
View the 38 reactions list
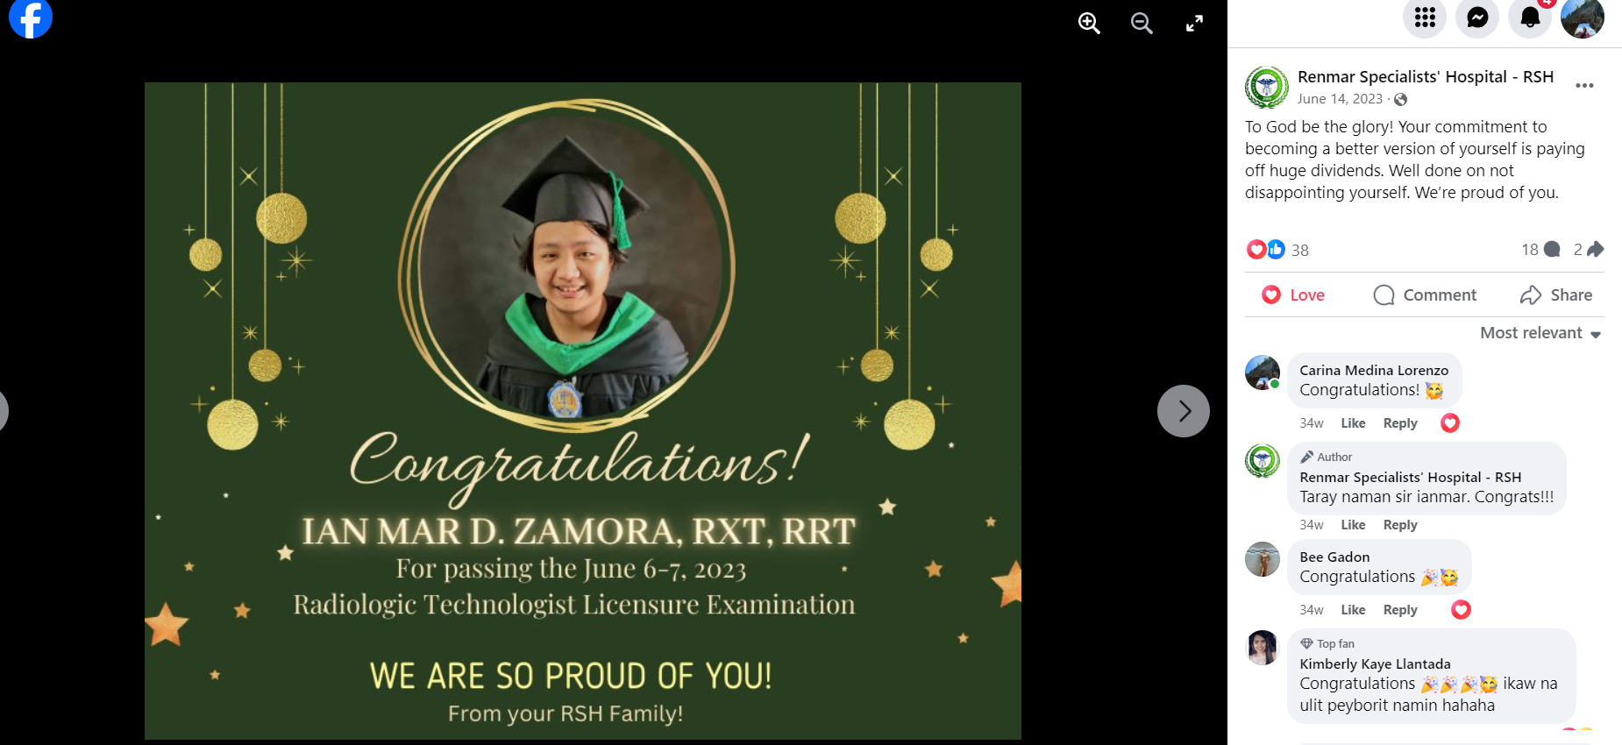[1278, 250]
